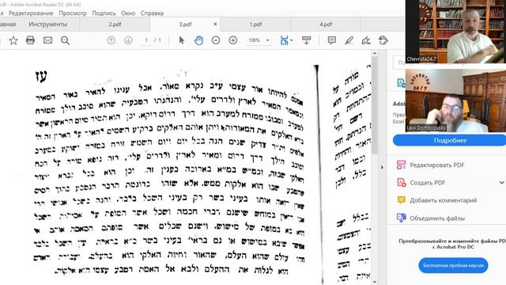Open the Просмотр menu
The image size is (506, 285).
[73, 13]
